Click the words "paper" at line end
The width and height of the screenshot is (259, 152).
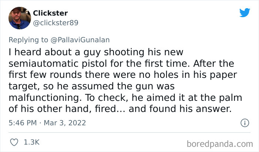[226, 75]
